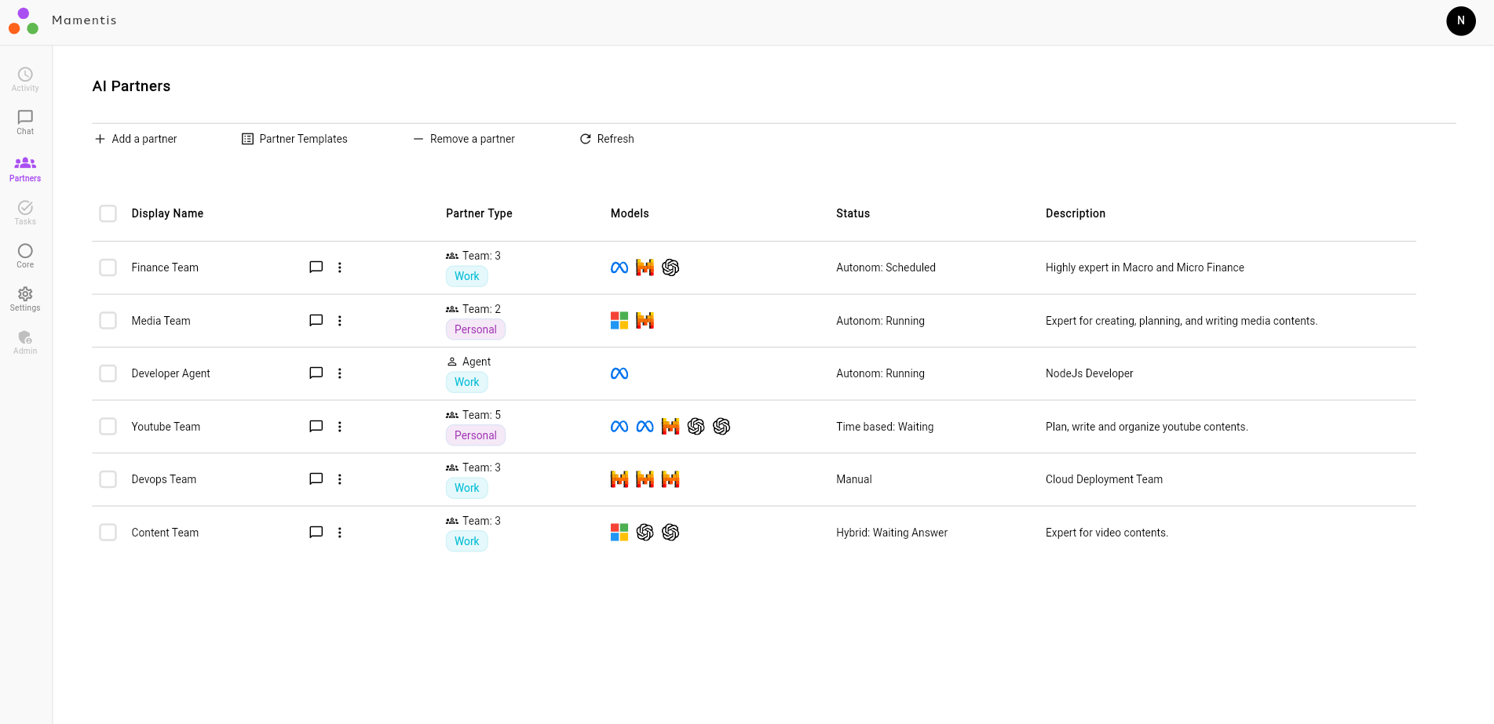Image resolution: width=1494 pixels, height=724 pixels.
Task: Click the last OpenAI icon in Content Team row
Action: [x=670, y=533]
